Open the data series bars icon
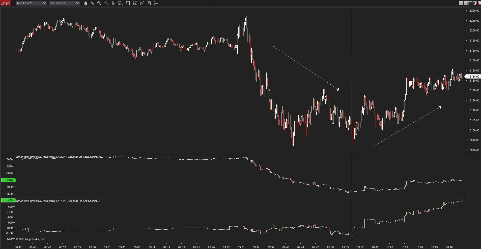The width and height of the screenshot is (481, 249). click(x=134, y=3)
